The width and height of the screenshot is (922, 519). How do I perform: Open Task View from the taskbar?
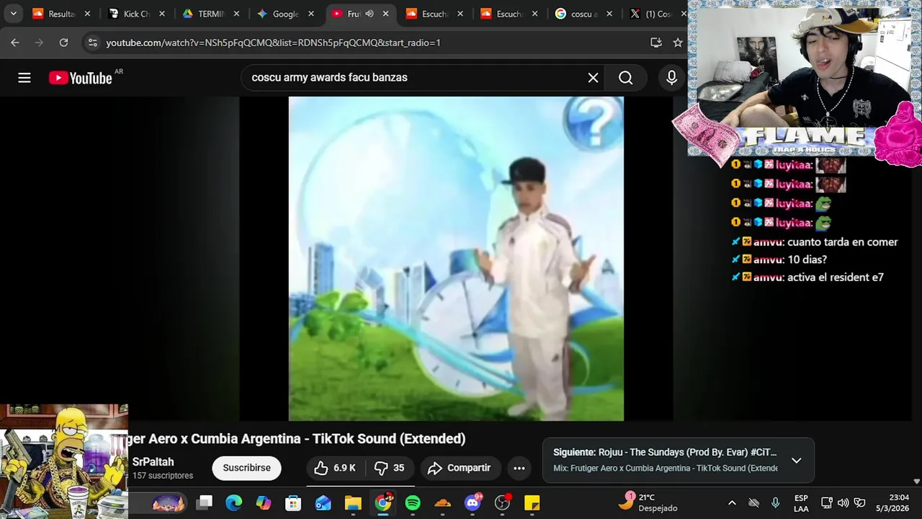pos(205,503)
